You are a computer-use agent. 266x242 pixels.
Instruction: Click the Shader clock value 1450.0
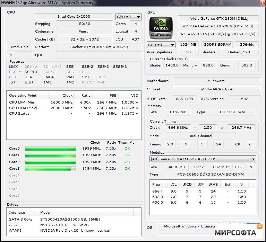point(172,65)
